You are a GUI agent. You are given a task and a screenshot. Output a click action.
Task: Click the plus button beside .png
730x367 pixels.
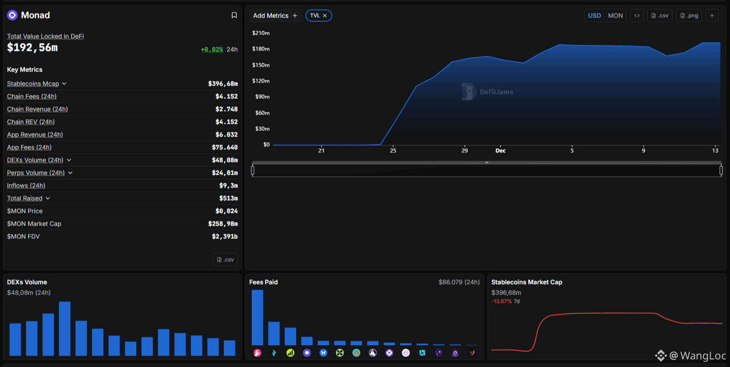tap(712, 16)
